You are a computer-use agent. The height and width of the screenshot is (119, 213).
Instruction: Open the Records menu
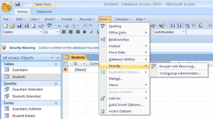point(87,19)
